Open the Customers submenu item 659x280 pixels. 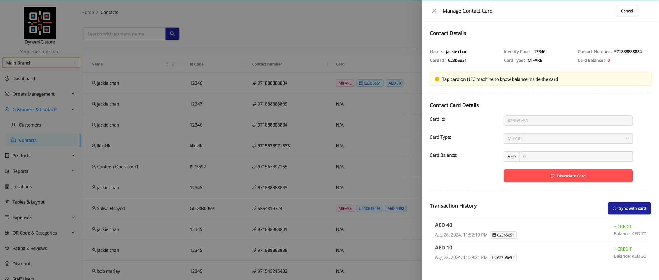point(30,125)
